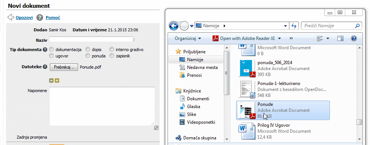Select ponuda document type
370x145 pixels.
tap(88, 56)
